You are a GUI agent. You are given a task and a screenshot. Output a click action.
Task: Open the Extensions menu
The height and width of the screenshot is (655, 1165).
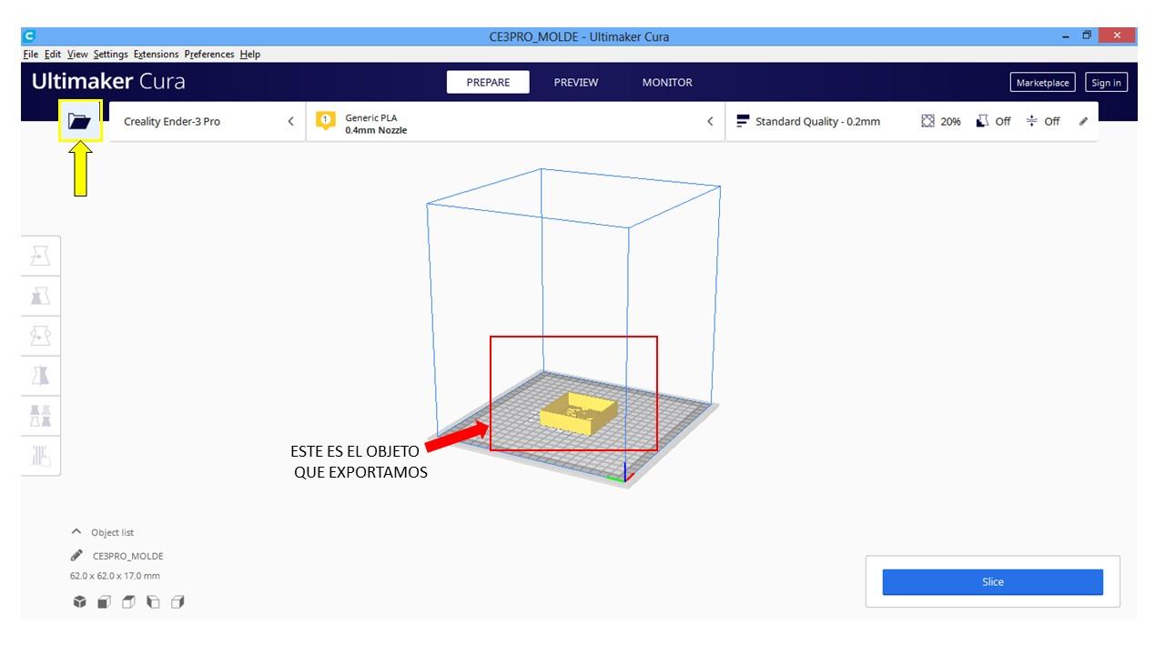click(157, 55)
